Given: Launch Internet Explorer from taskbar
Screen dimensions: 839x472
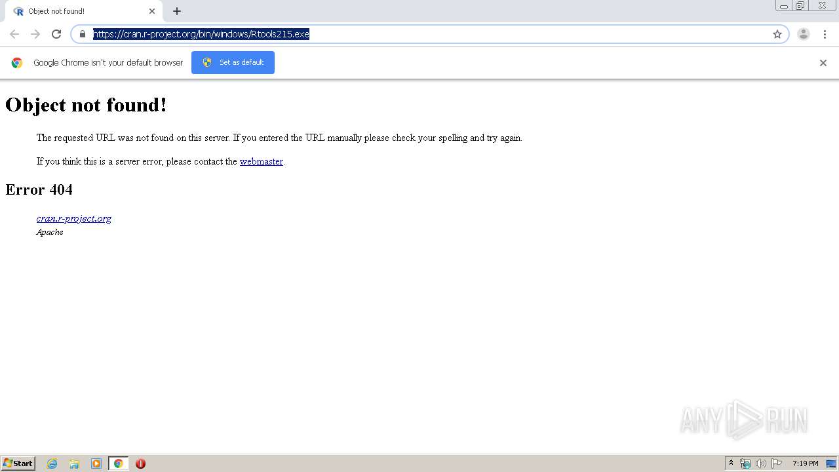Looking at the screenshot, I should tap(52, 463).
